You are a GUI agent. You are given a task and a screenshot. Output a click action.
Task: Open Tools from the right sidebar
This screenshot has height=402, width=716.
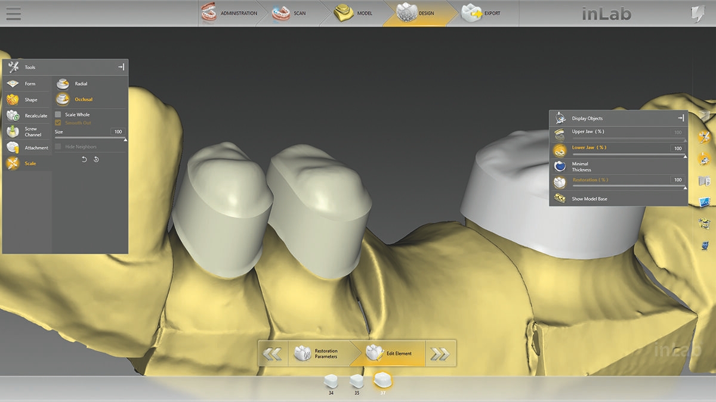[x=705, y=138]
